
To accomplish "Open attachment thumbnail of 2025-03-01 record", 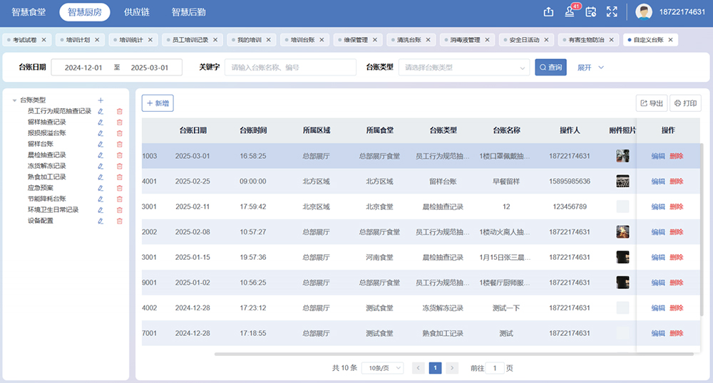I will [622, 156].
